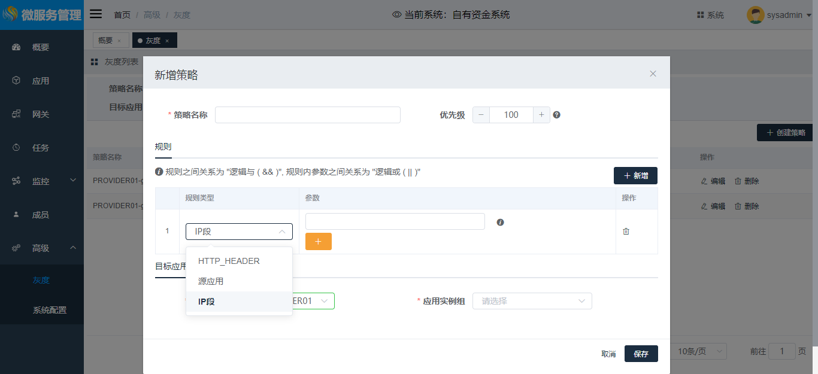Close the 新增策略 dialog with X
The height and width of the screenshot is (374, 818).
[x=653, y=74]
